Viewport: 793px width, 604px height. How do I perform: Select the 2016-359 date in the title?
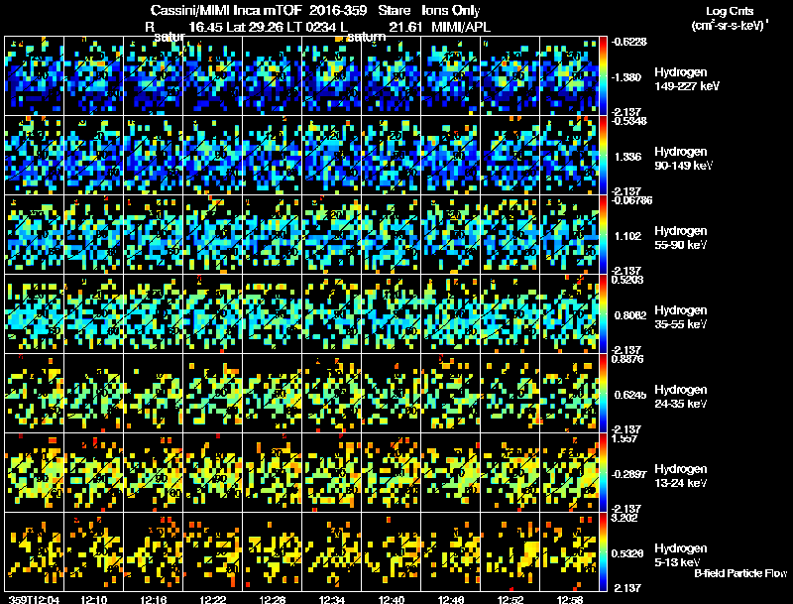click(338, 10)
